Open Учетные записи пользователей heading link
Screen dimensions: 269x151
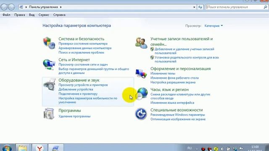182,42
